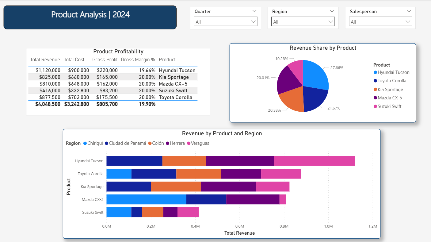Image resolution: width=431 pixels, height=242 pixels.
Task: Select the Hyundai Tucson table row name
Action: (177, 70)
